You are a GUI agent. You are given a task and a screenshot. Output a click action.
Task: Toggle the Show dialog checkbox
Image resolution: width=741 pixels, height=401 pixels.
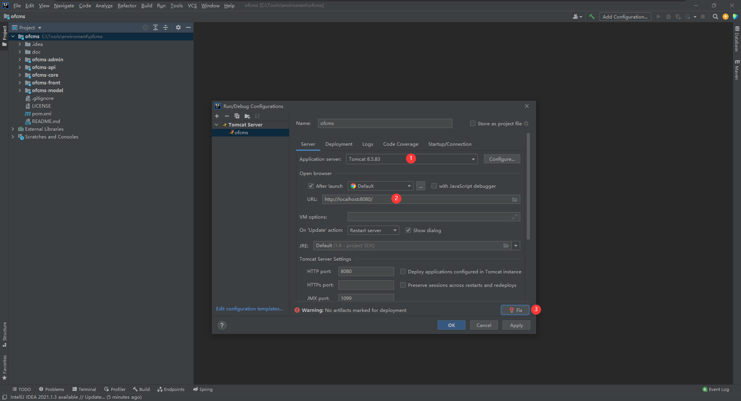point(408,230)
